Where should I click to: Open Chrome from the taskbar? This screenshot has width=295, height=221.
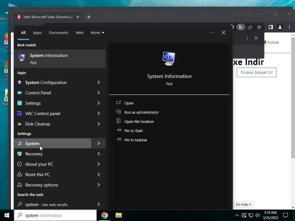(x=104, y=215)
